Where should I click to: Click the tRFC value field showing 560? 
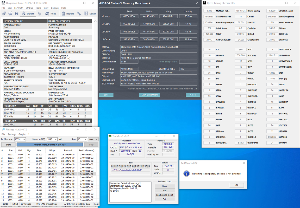coord(241,49)
